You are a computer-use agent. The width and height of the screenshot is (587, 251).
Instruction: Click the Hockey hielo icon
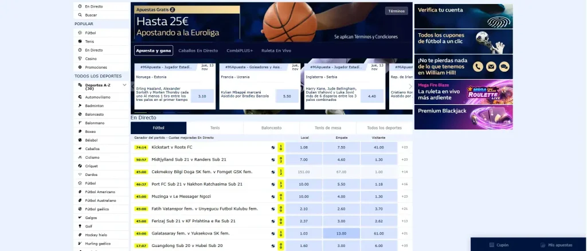point(80,235)
